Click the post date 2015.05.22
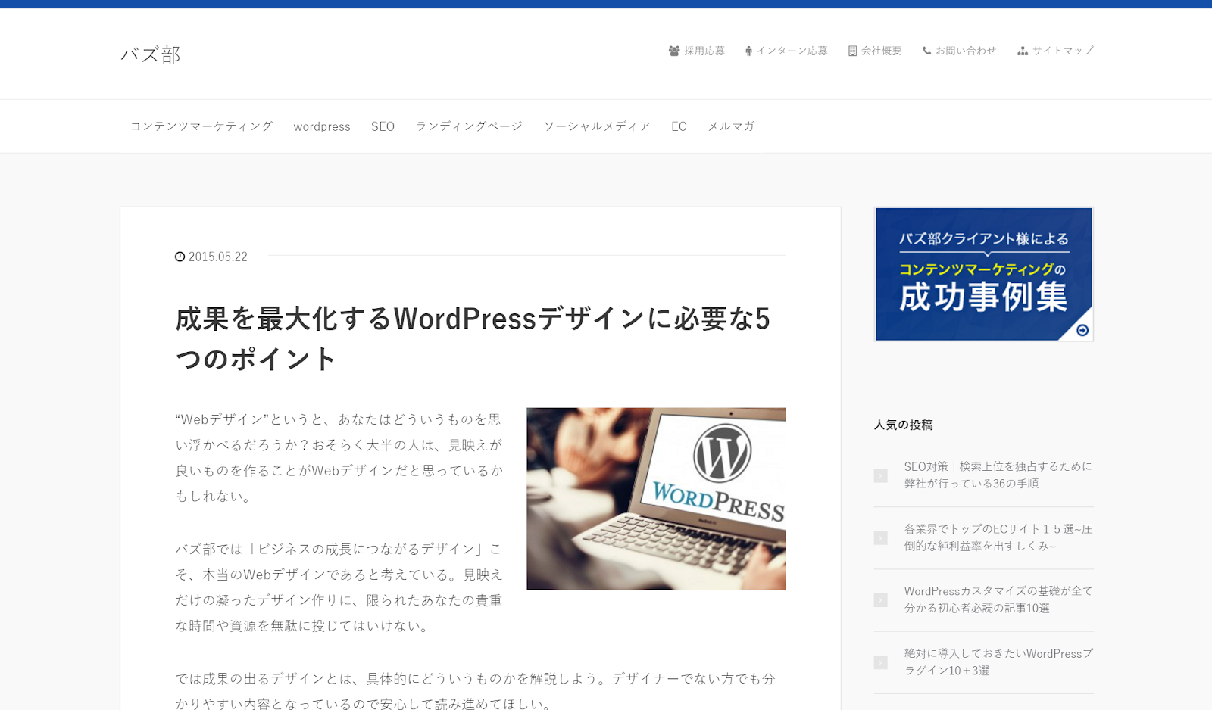Viewport: 1212px width, 710px height. tap(218, 257)
